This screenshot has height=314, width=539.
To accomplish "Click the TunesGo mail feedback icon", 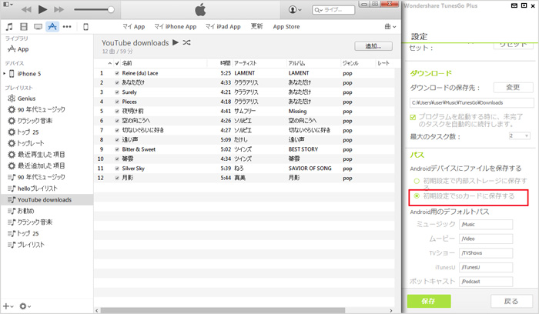I will (514, 5).
